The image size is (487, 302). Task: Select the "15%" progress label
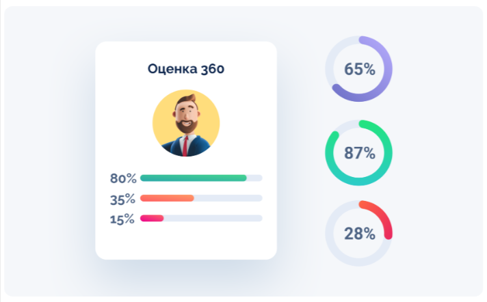pos(123,219)
